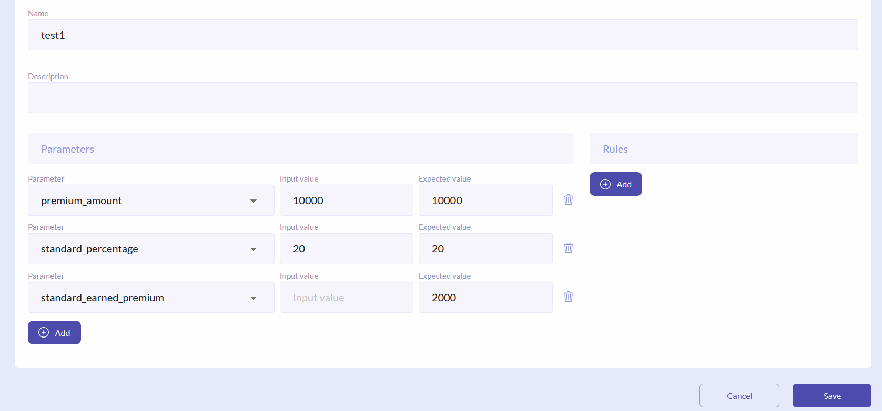The height and width of the screenshot is (411, 882).
Task: Click the Input value field showing 20
Action: [346, 248]
